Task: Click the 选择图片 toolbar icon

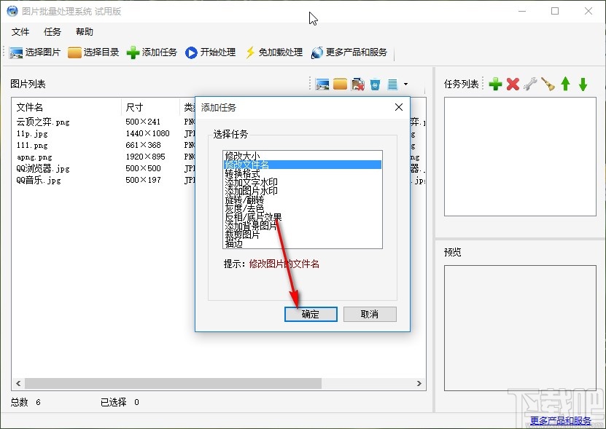Action: [16, 52]
